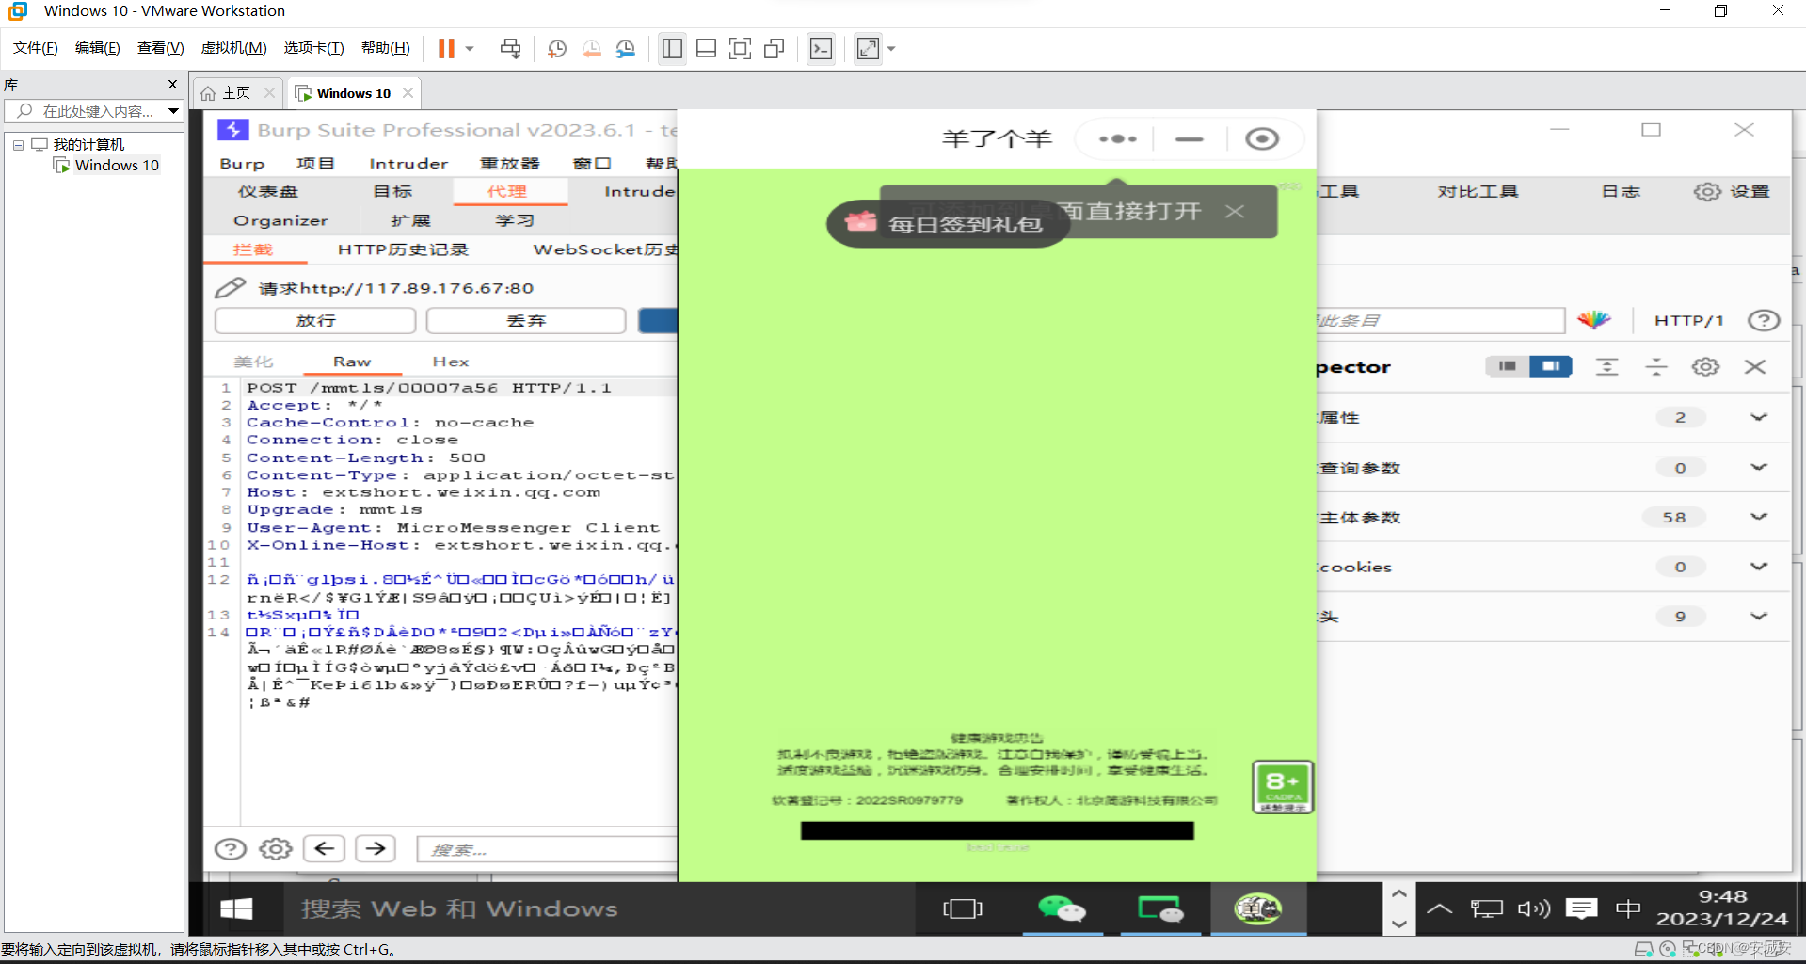The width and height of the screenshot is (1806, 964).
Task: Toggle the thumbnail bar view
Action: [706, 49]
